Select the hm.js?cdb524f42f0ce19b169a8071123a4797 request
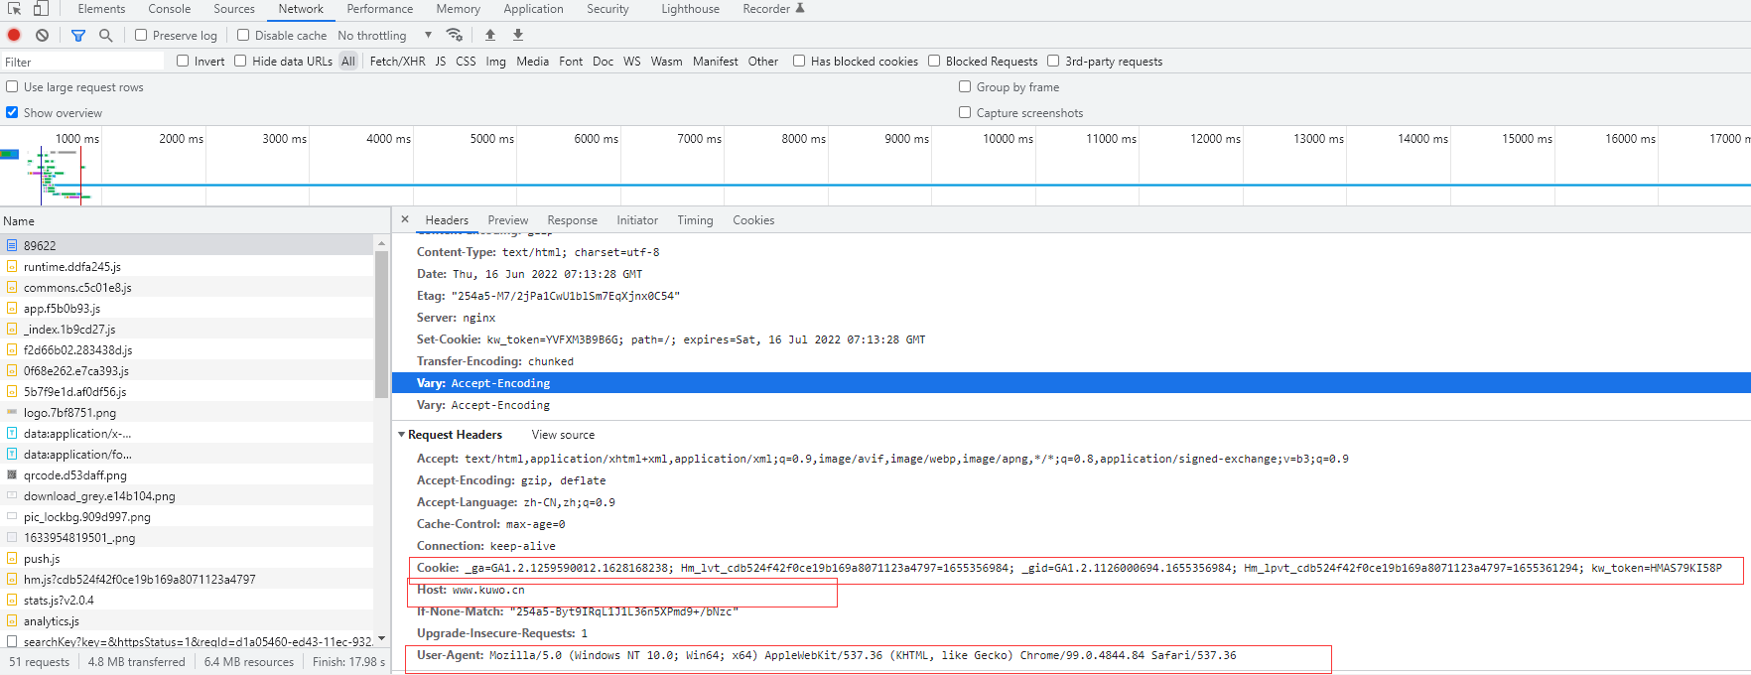This screenshot has width=1751, height=675. pyautogui.click(x=188, y=579)
